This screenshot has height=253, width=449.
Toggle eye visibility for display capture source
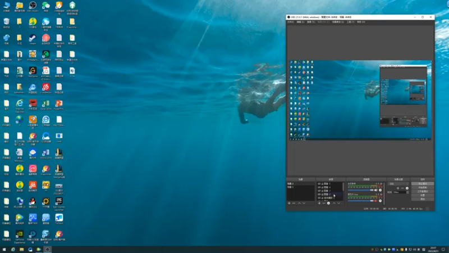click(x=319, y=198)
